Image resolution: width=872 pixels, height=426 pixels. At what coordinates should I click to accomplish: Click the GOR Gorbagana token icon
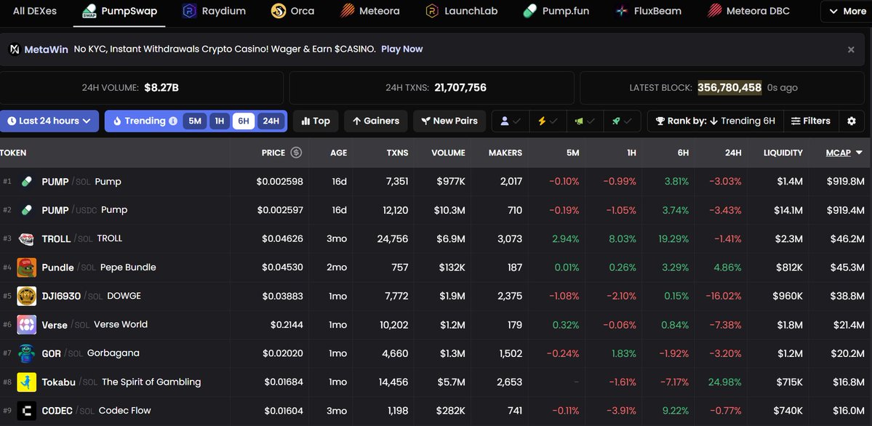click(x=27, y=353)
